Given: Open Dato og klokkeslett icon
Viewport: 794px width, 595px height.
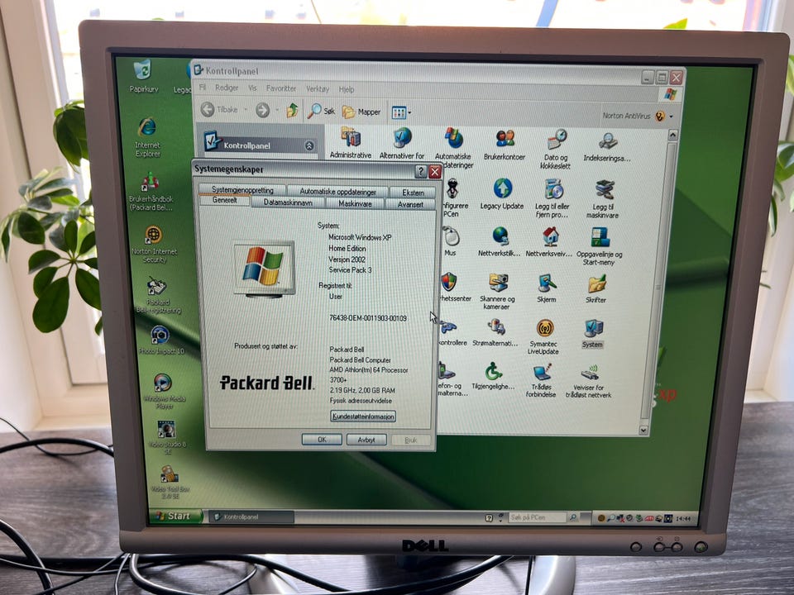Looking at the screenshot, I should (556, 150).
